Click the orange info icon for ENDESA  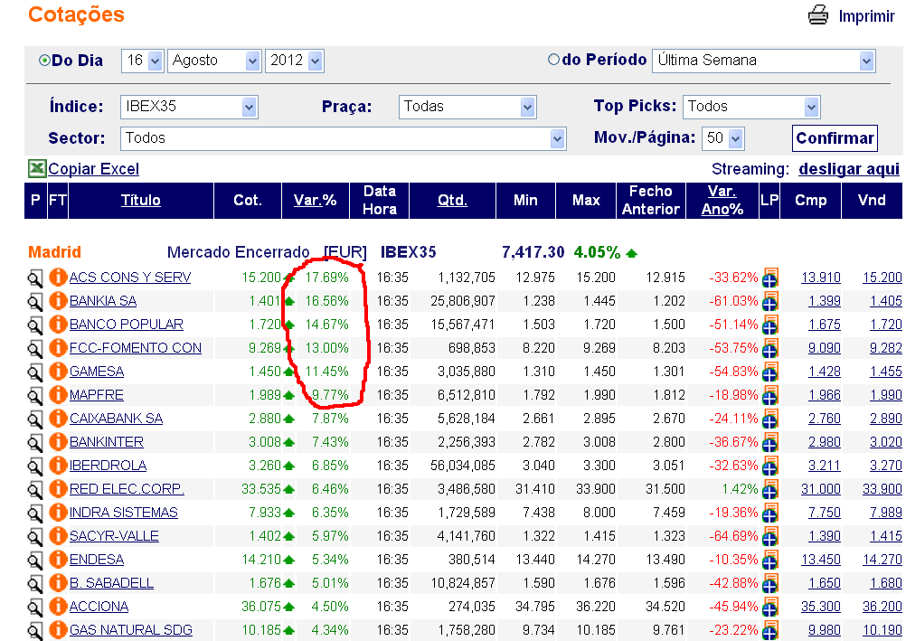(x=58, y=560)
